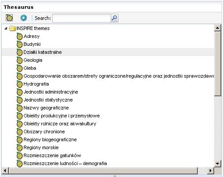223x177 pixels.
Task: Click the icon beside Gleba
Action: point(19,68)
